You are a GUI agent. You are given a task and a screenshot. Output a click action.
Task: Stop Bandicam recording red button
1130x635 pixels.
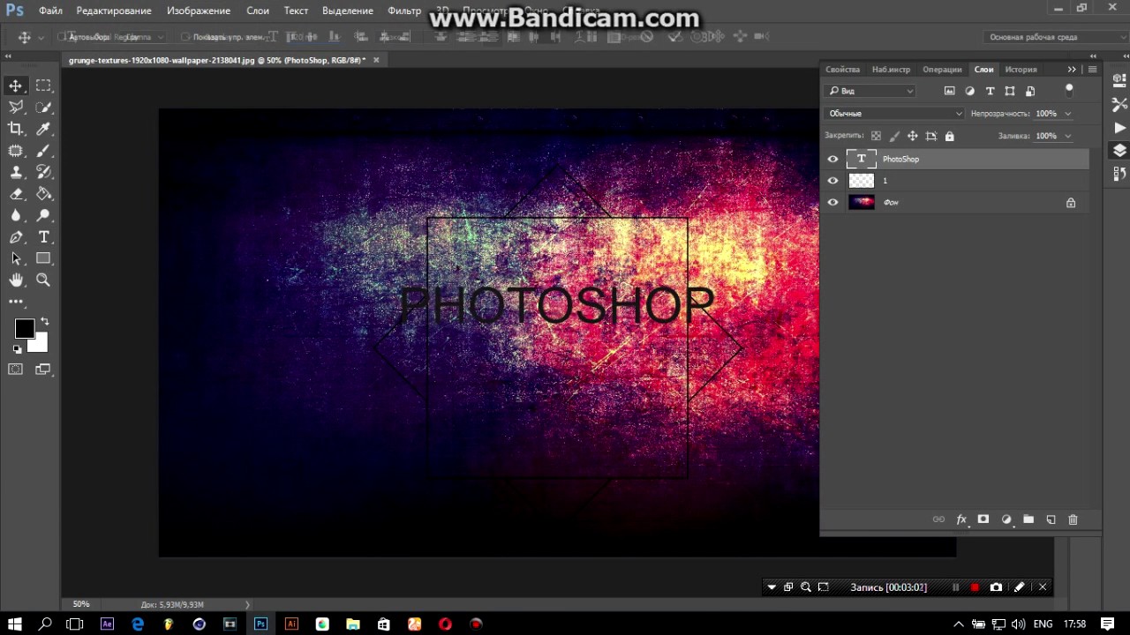coord(975,587)
